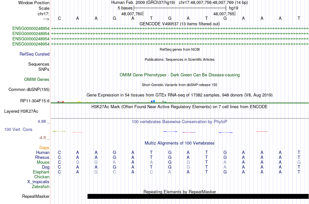
Task: Click the 100 Vert. Cons track label
Action: point(18,129)
